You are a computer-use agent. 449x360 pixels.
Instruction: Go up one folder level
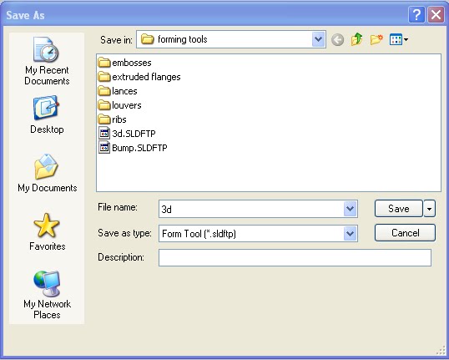357,39
